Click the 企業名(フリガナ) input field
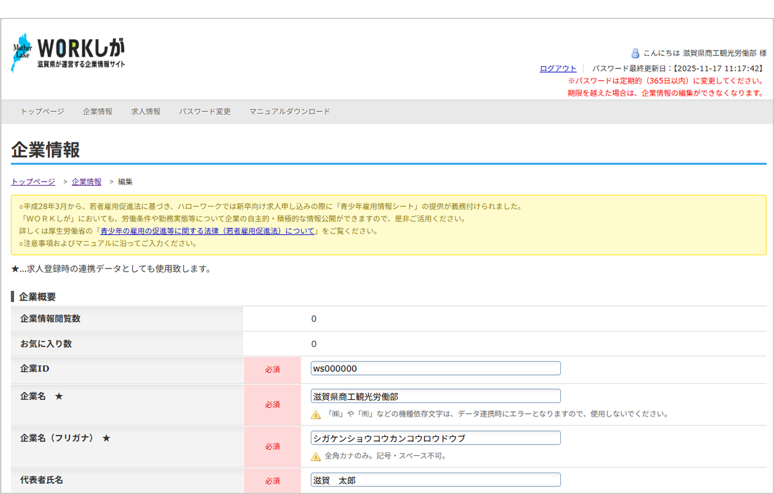The image size is (774, 494). pyautogui.click(x=435, y=438)
